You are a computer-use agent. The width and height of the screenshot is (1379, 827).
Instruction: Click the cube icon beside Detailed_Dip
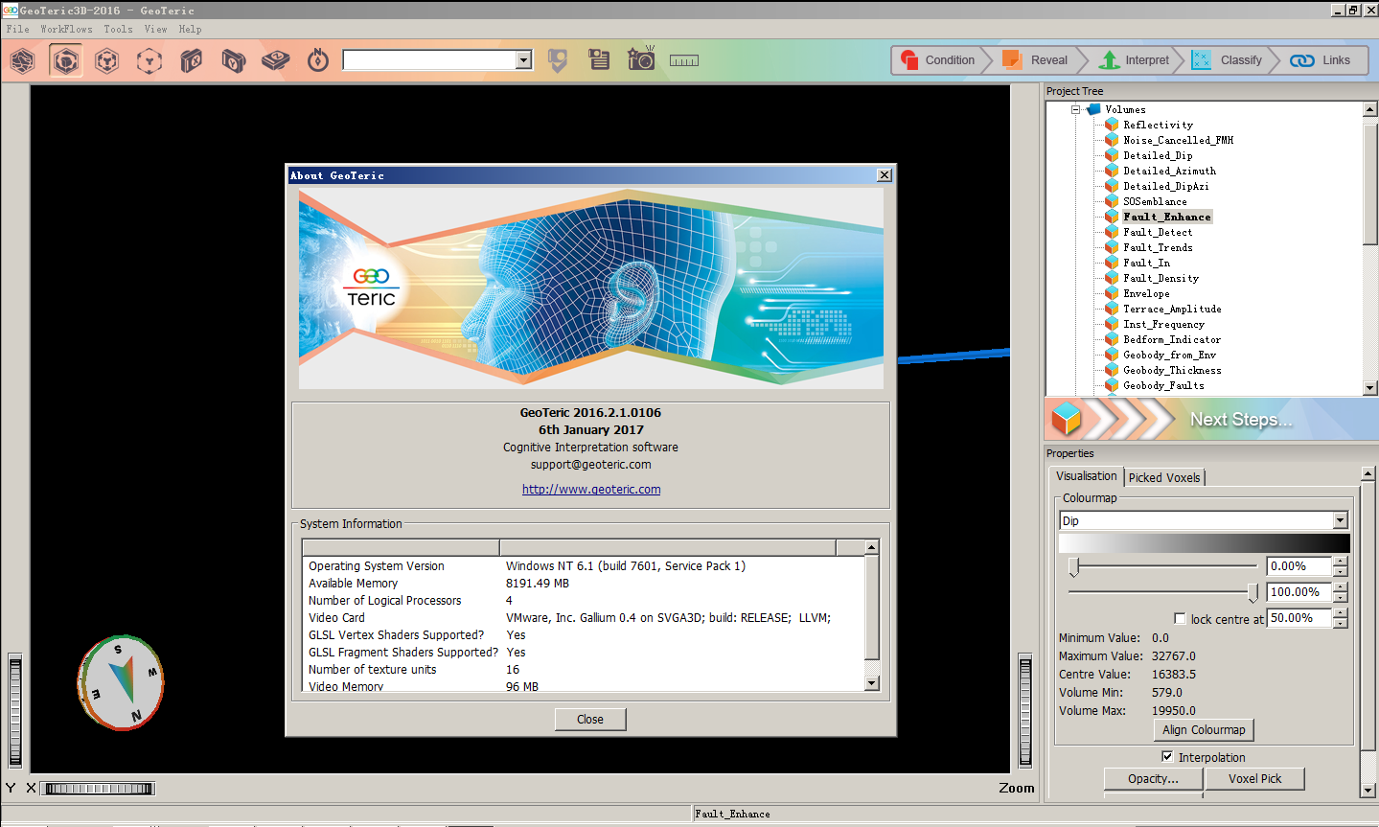point(1112,155)
